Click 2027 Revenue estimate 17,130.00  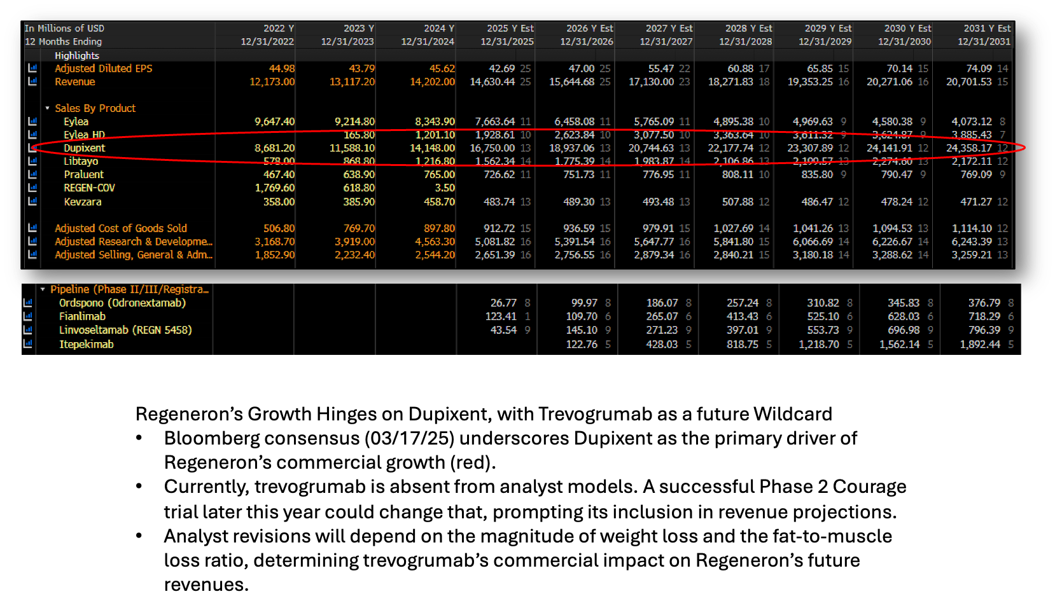[x=651, y=81]
